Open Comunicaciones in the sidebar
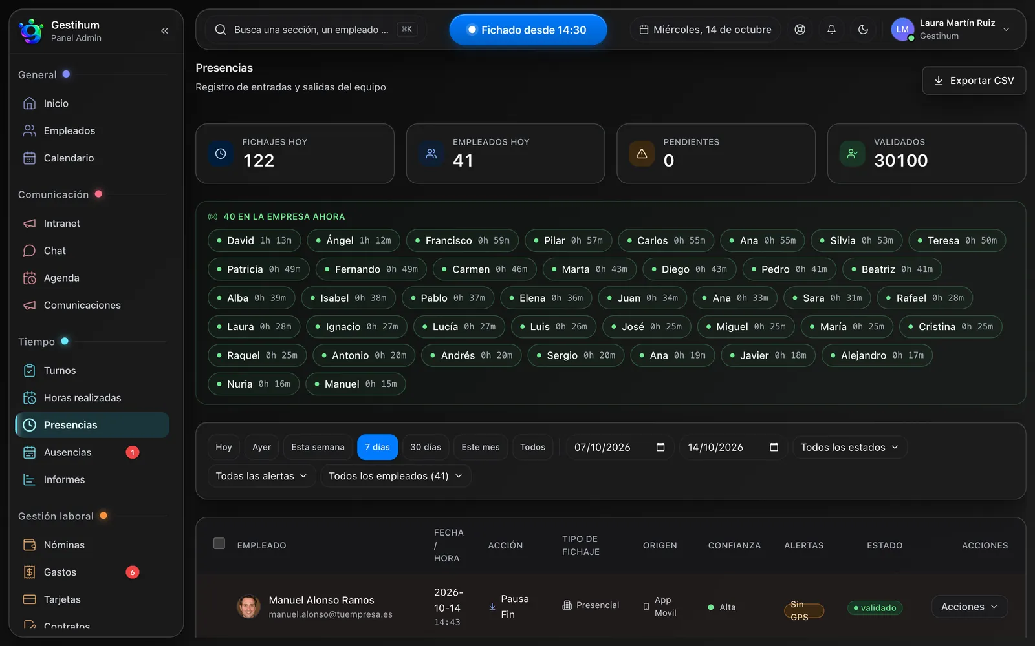Screen dimensions: 1035x646 click(92, 305)
